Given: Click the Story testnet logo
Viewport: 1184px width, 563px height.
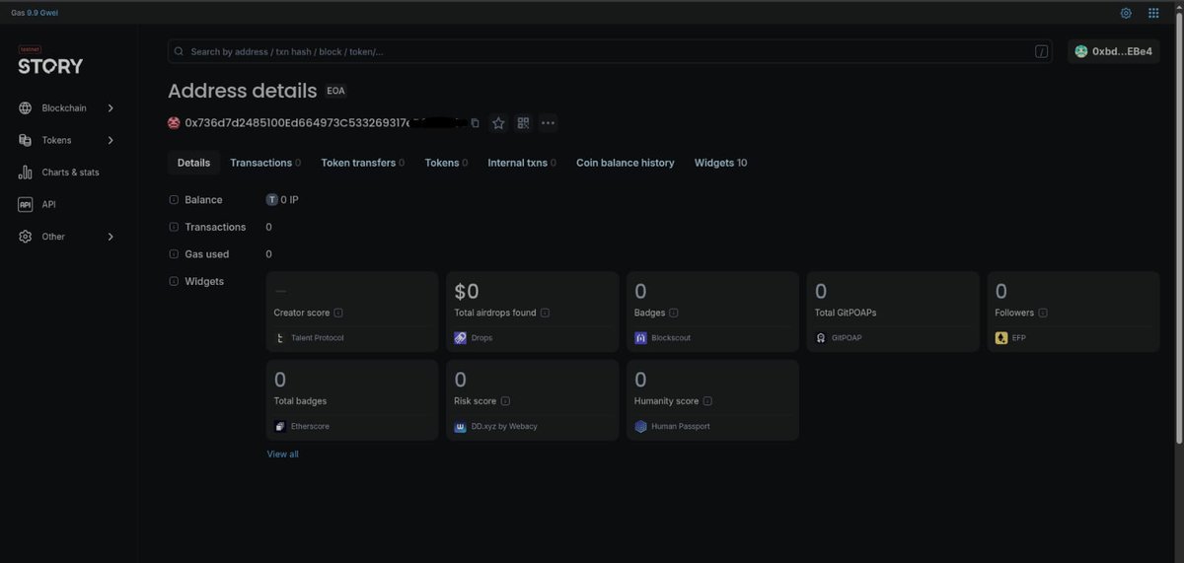Looking at the screenshot, I should (x=50, y=62).
